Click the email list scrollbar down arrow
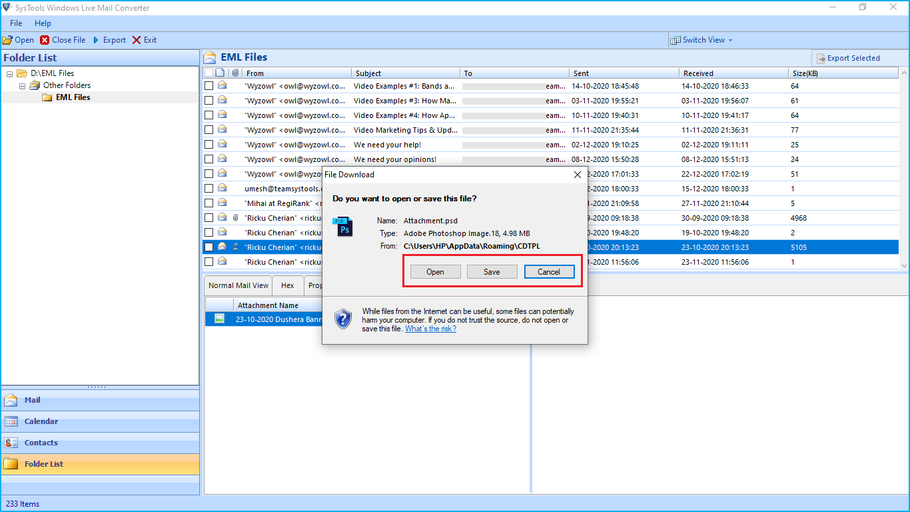The height and width of the screenshot is (512, 910). [903, 265]
